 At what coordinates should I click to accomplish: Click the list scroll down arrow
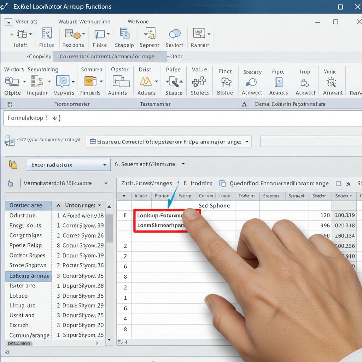click(110, 340)
